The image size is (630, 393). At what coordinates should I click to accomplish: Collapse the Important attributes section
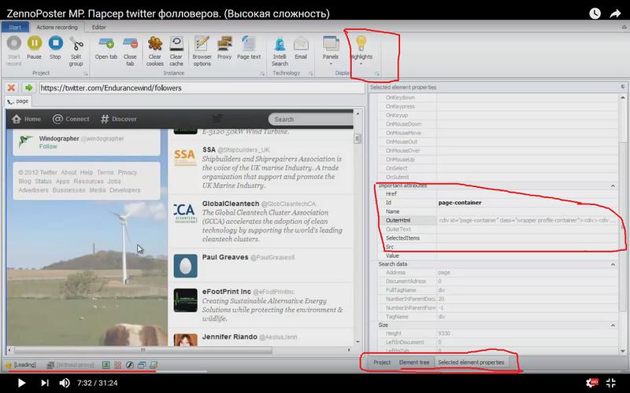coord(613,185)
